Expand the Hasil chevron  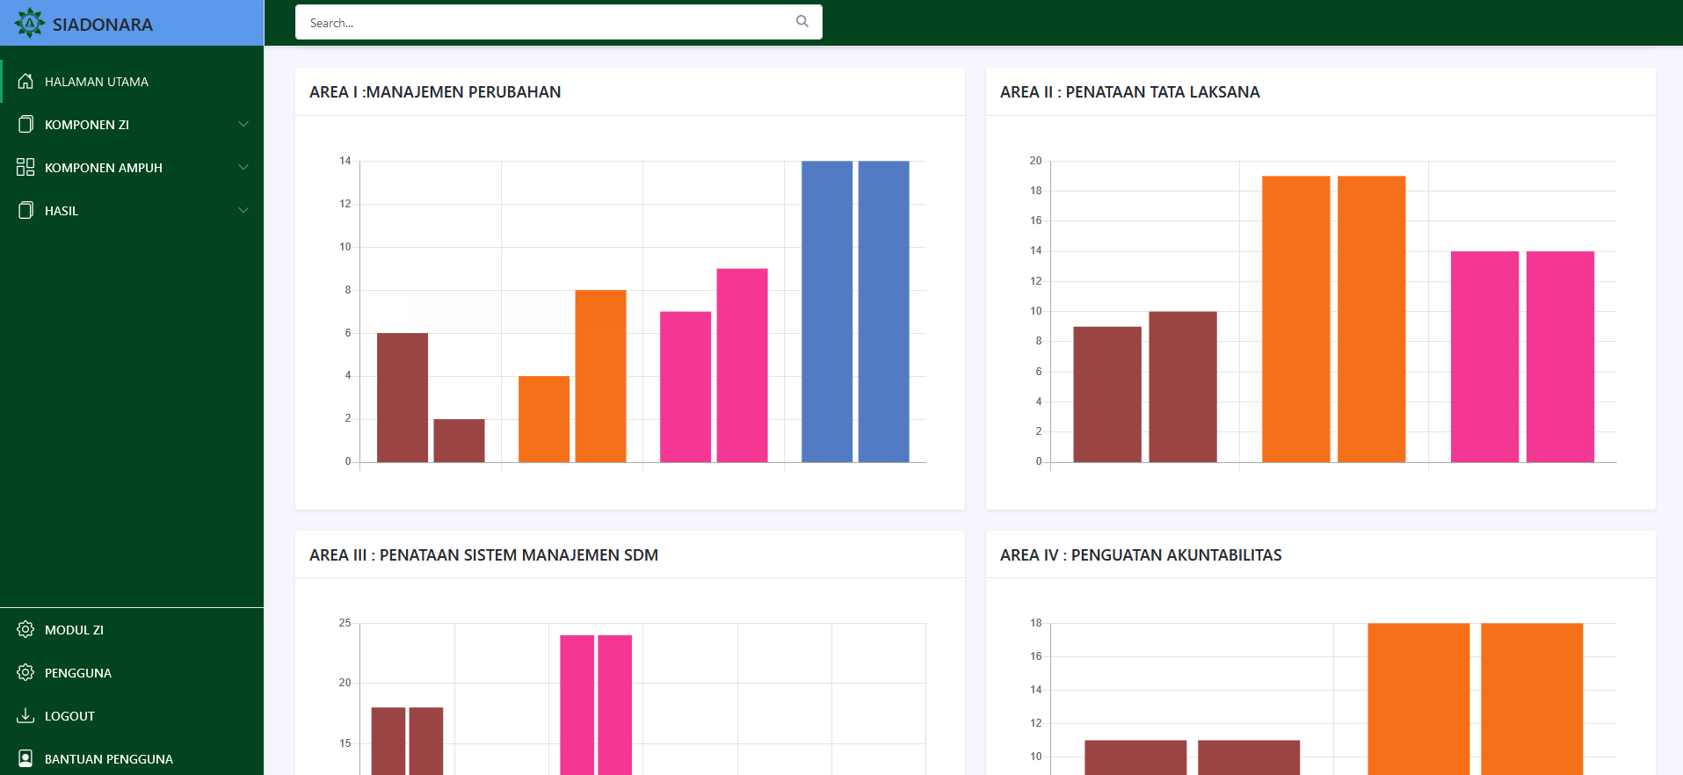click(243, 210)
